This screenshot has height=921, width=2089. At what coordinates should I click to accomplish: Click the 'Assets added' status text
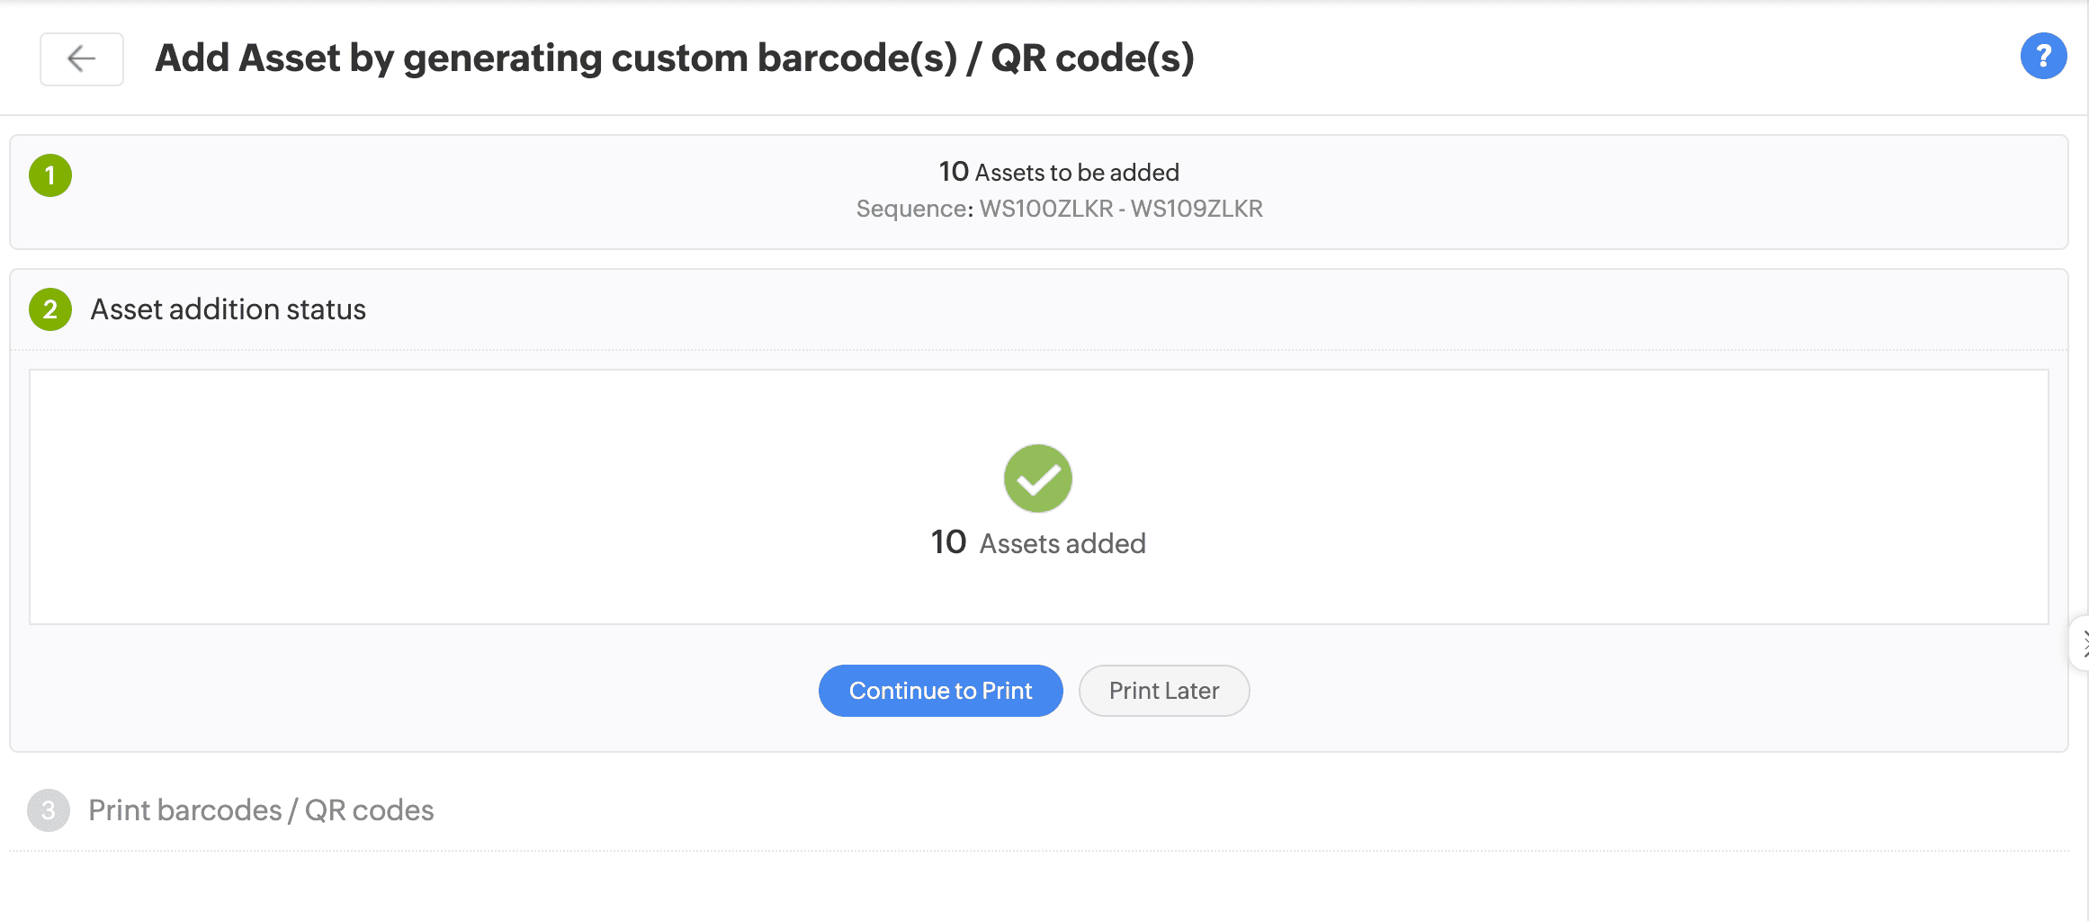[1062, 543]
